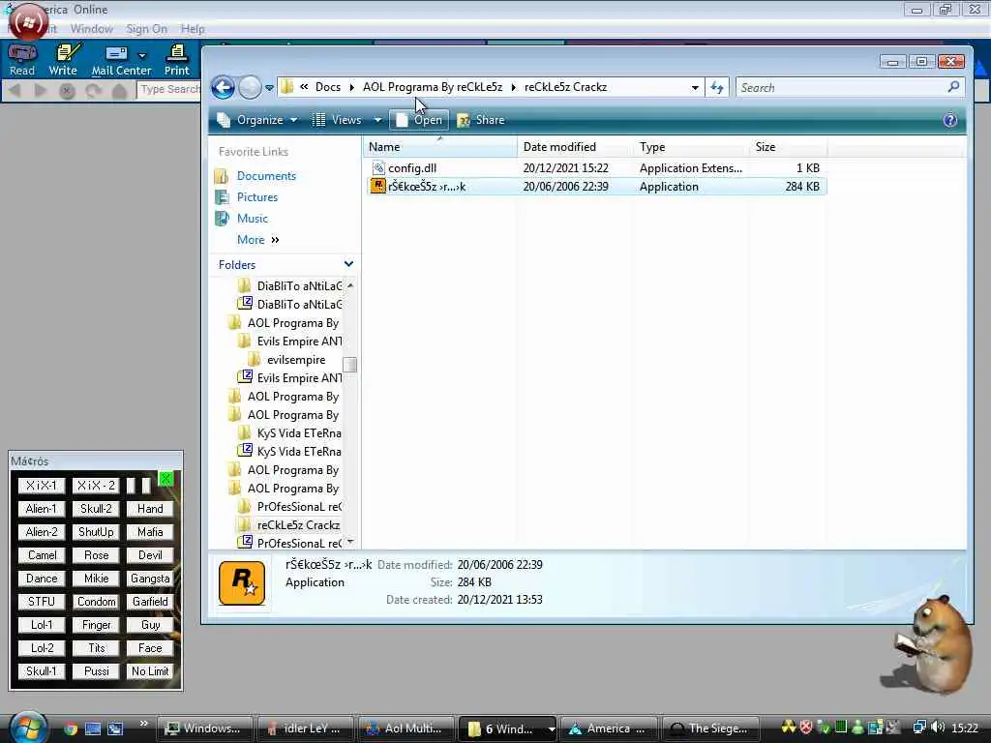The image size is (991, 743).
Task: Open the Views dropdown arrow
Action: coord(377,120)
